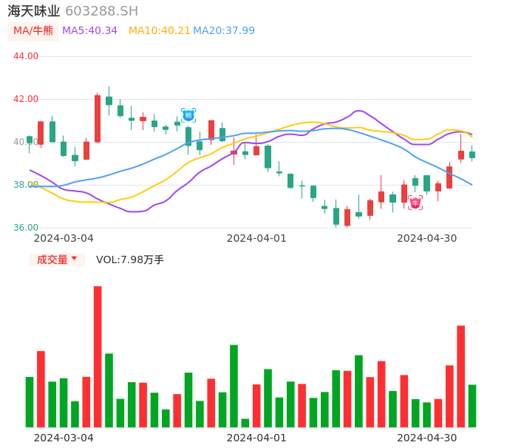Open the 成交量 indicator dropdown
507x448 pixels.
58,259
